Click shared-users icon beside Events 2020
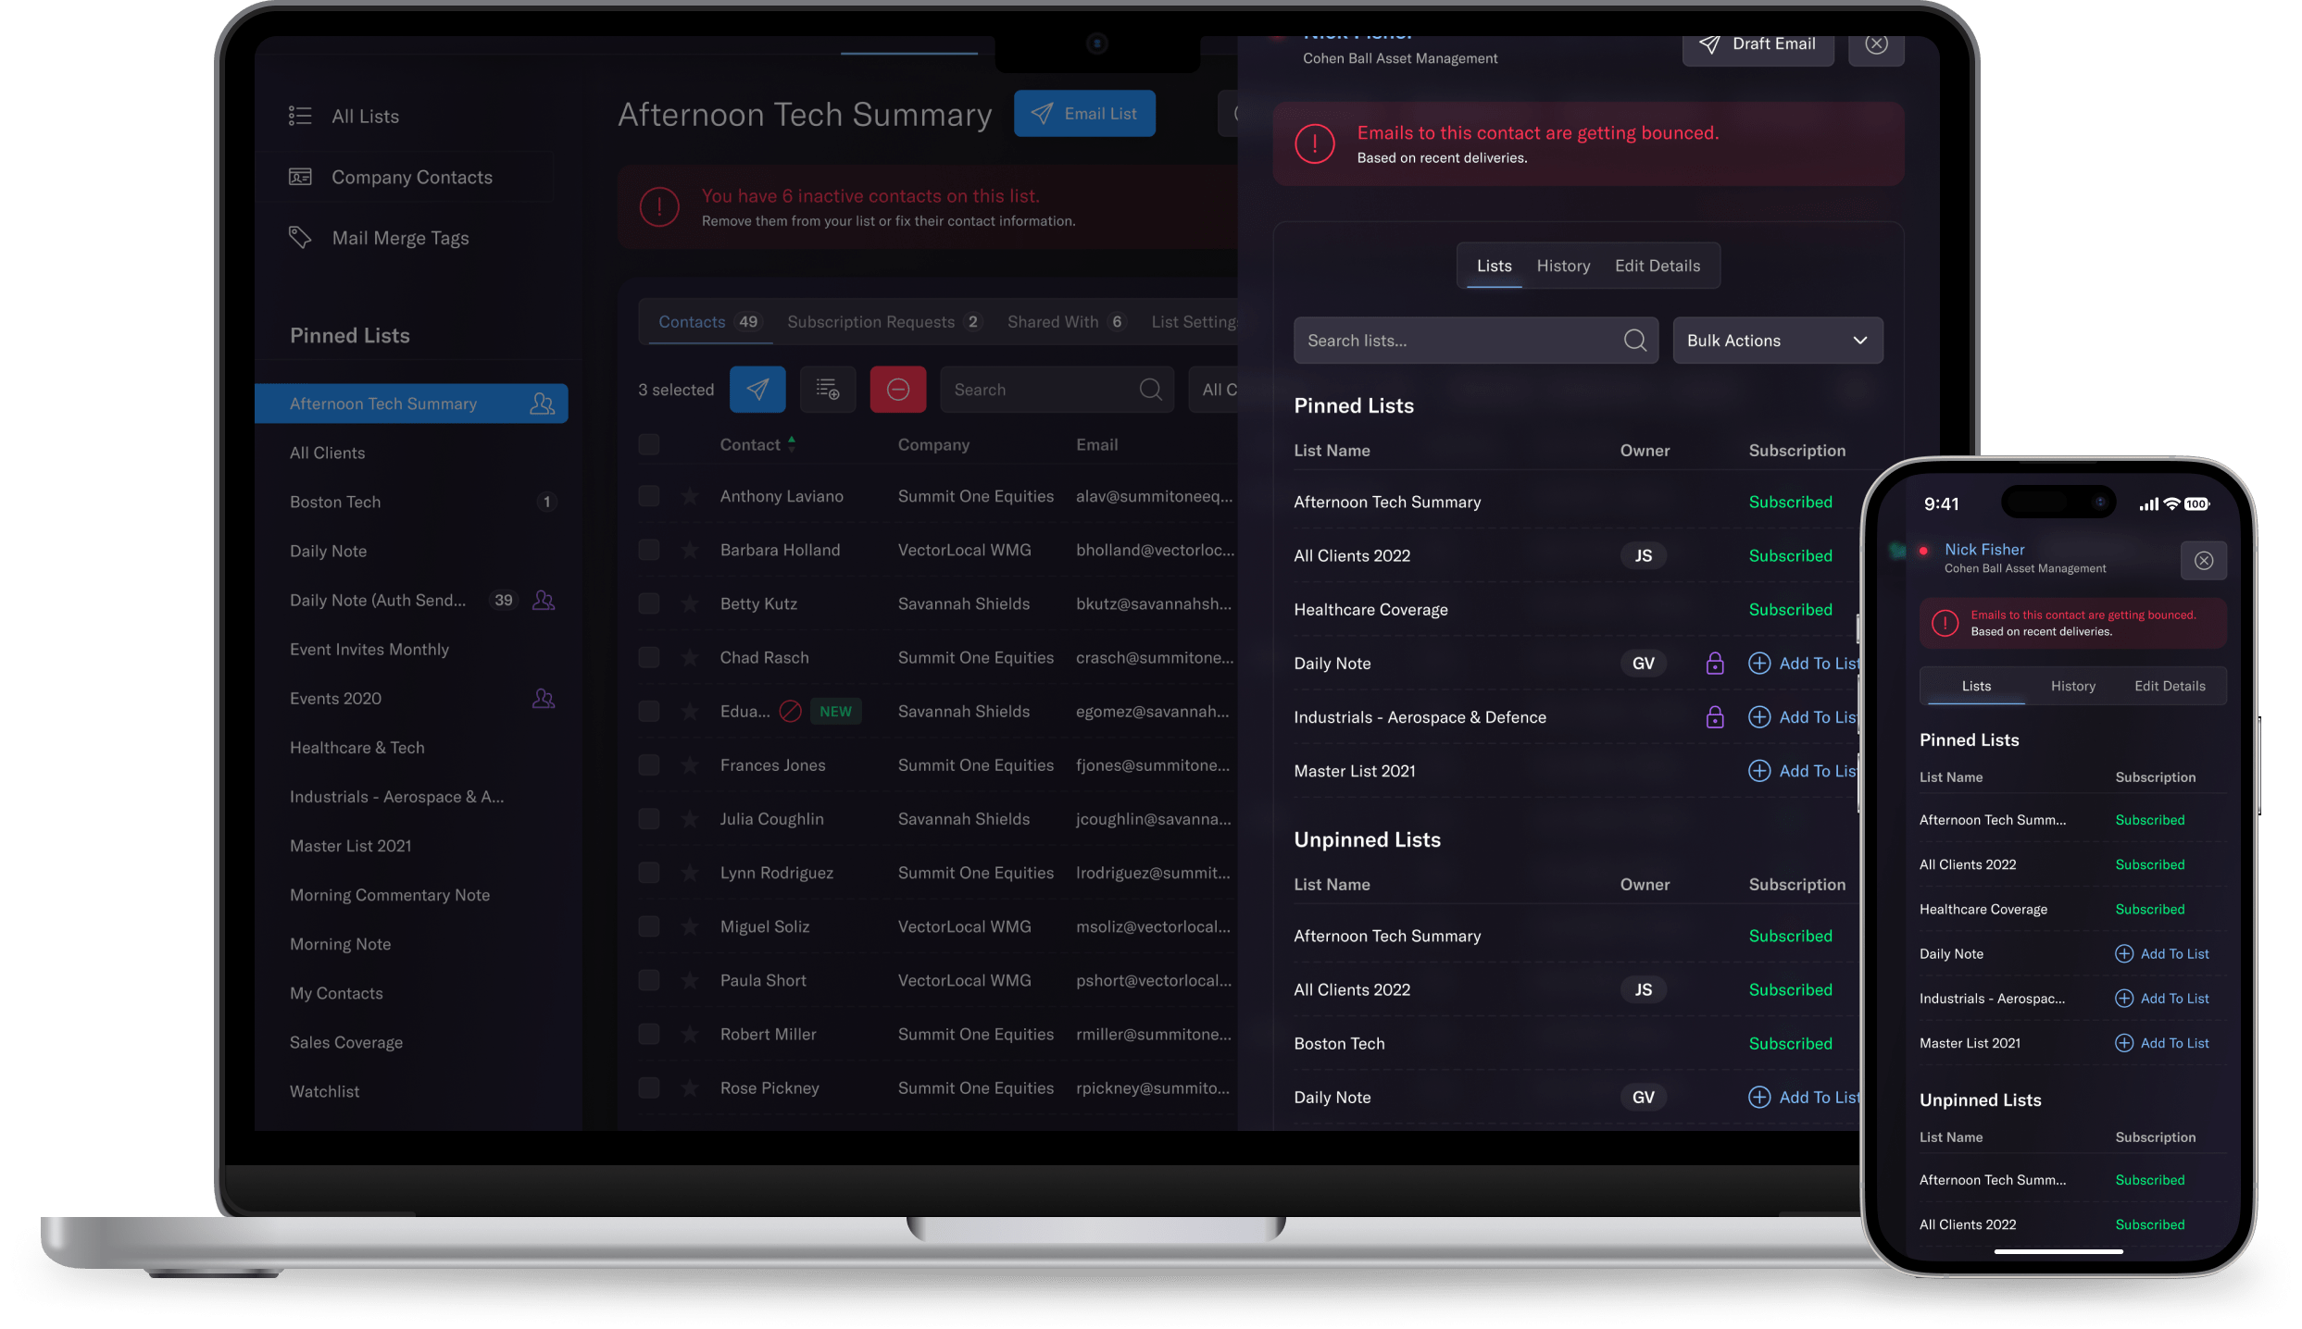Screen dimensions: 2302x1329 click(x=544, y=698)
